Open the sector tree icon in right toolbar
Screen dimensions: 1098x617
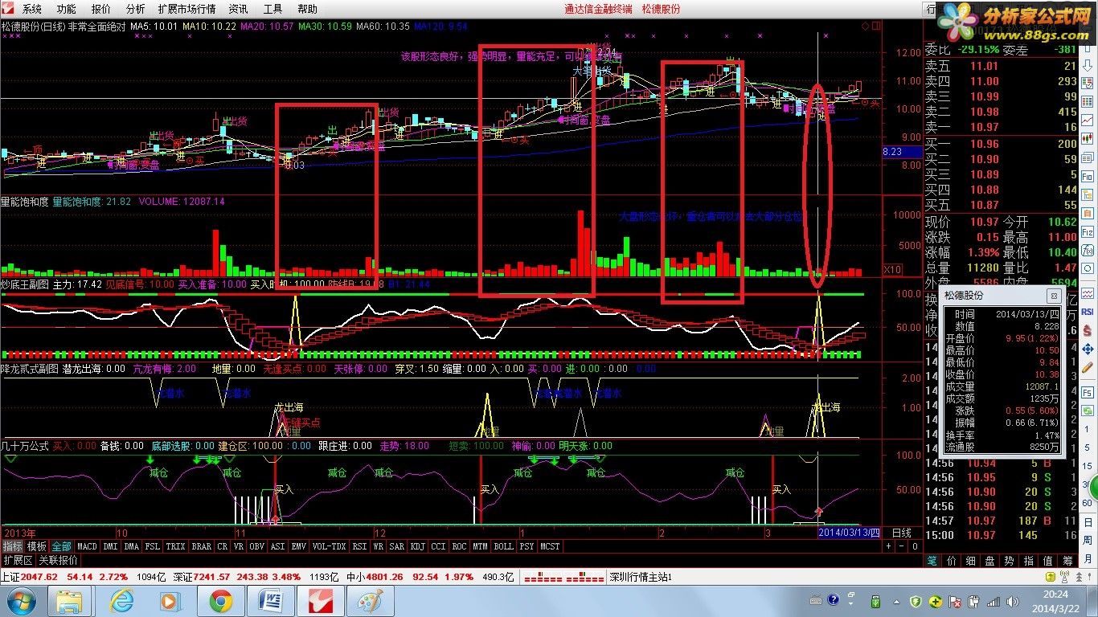pyautogui.click(x=1087, y=194)
